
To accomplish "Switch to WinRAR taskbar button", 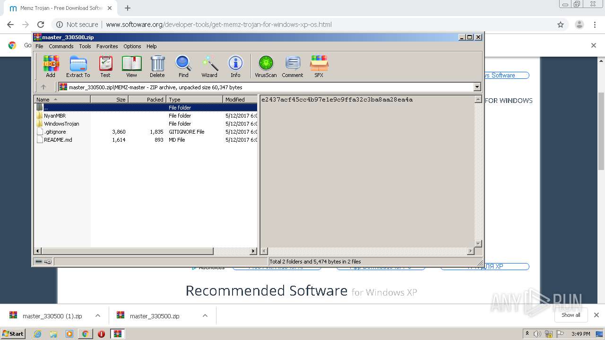I will (x=117, y=334).
